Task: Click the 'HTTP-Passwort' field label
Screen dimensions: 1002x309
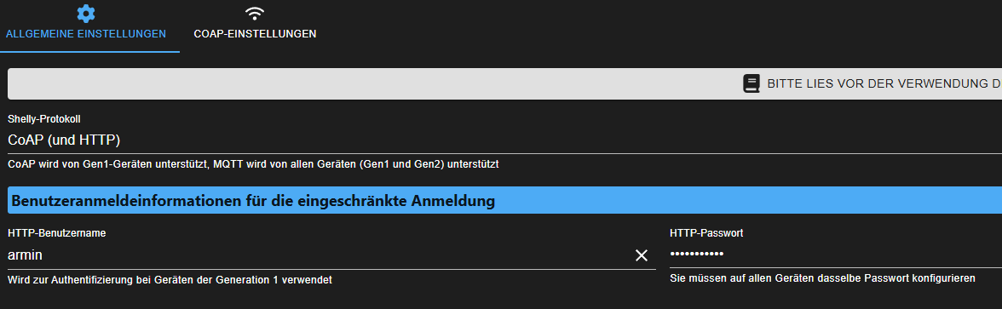Action: tap(706, 233)
